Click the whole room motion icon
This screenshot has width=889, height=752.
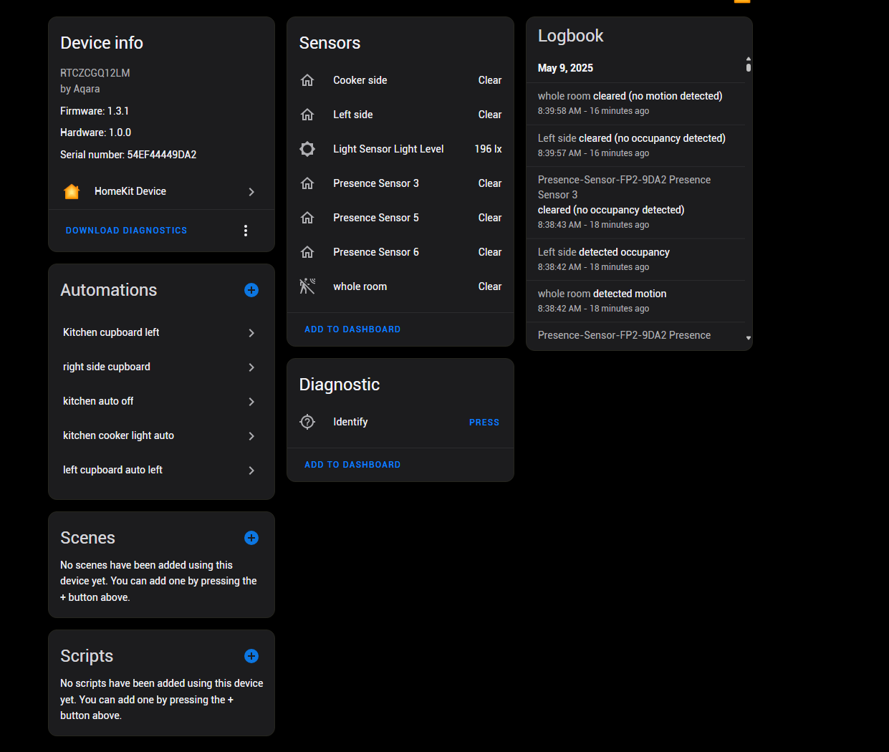click(x=307, y=286)
